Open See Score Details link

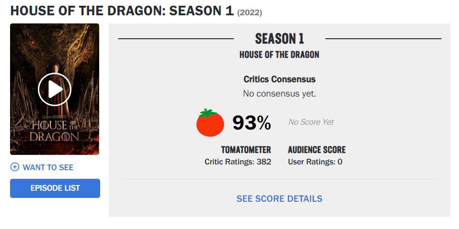click(x=279, y=198)
